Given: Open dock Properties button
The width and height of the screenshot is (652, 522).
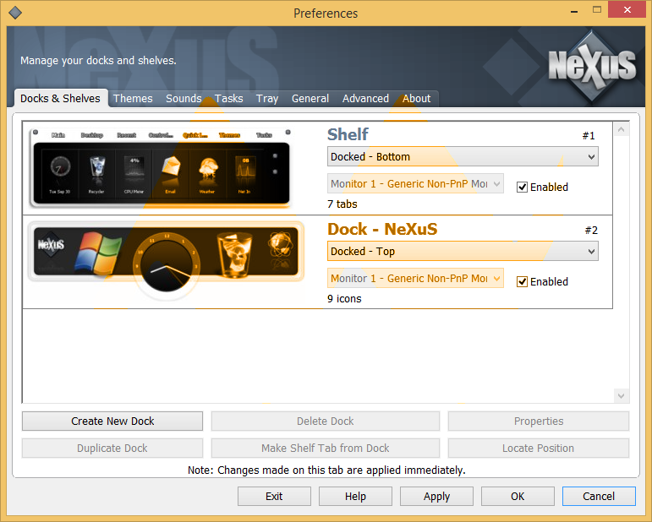Looking at the screenshot, I should coord(539,421).
